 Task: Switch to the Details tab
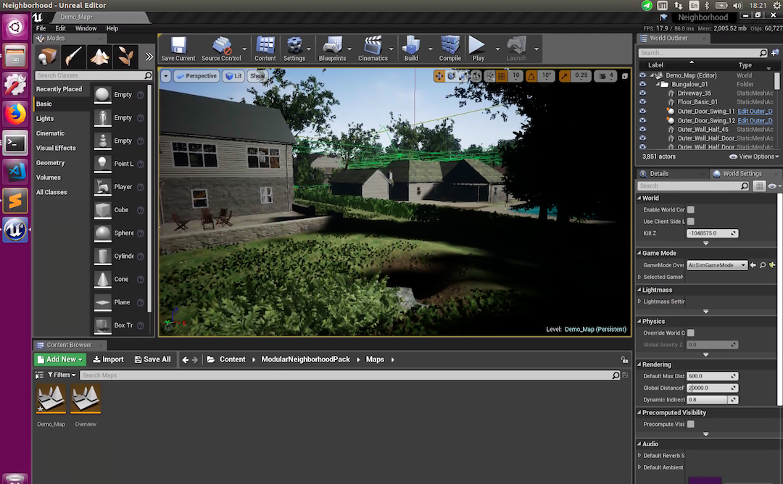pyautogui.click(x=658, y=174)
